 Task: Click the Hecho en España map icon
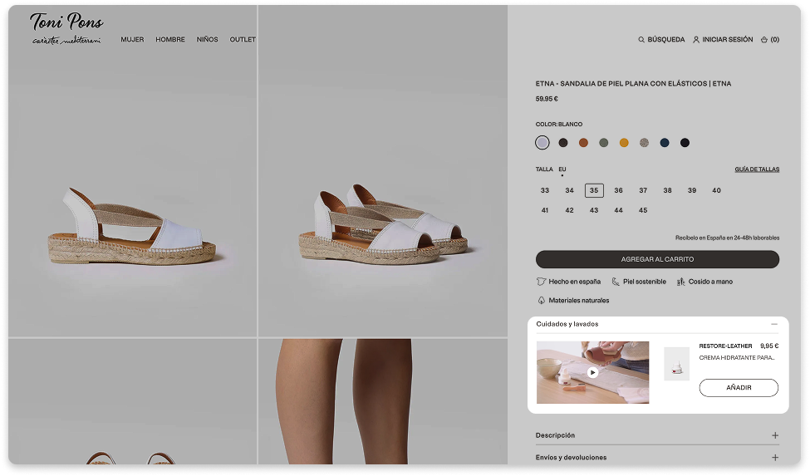click(x=541, y=282)
